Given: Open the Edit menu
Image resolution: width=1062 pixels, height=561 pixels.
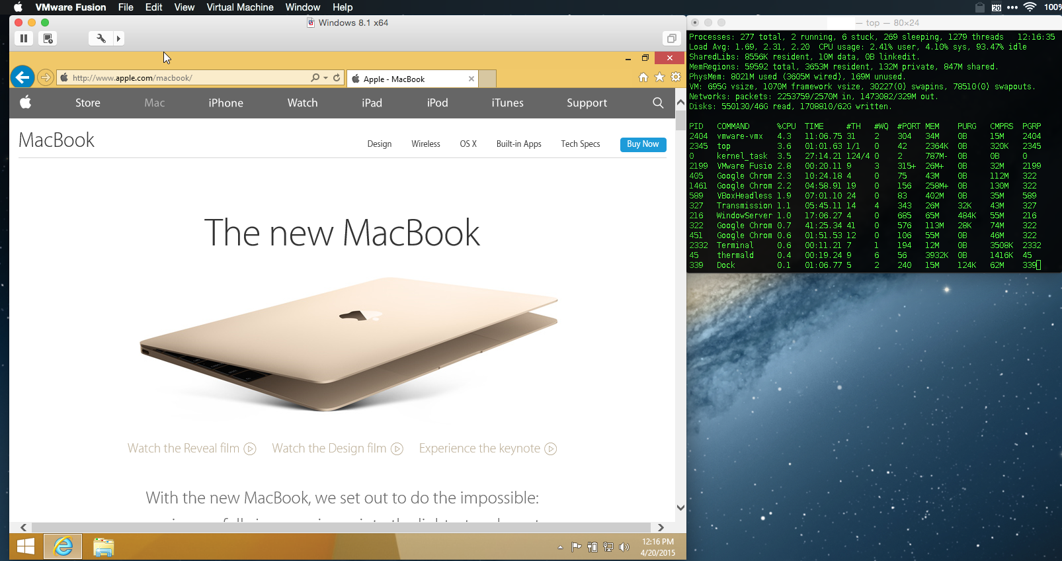Looking at the screenshot, I should (x=154, y=7).
